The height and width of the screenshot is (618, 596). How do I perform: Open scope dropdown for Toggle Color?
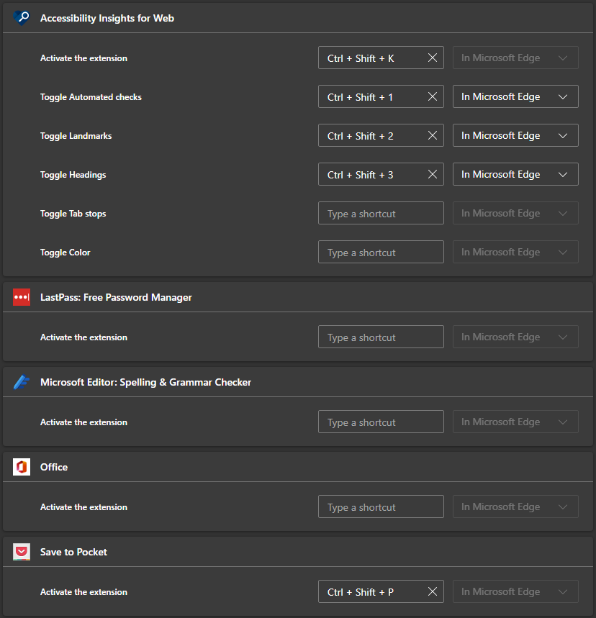pos(515,252)
